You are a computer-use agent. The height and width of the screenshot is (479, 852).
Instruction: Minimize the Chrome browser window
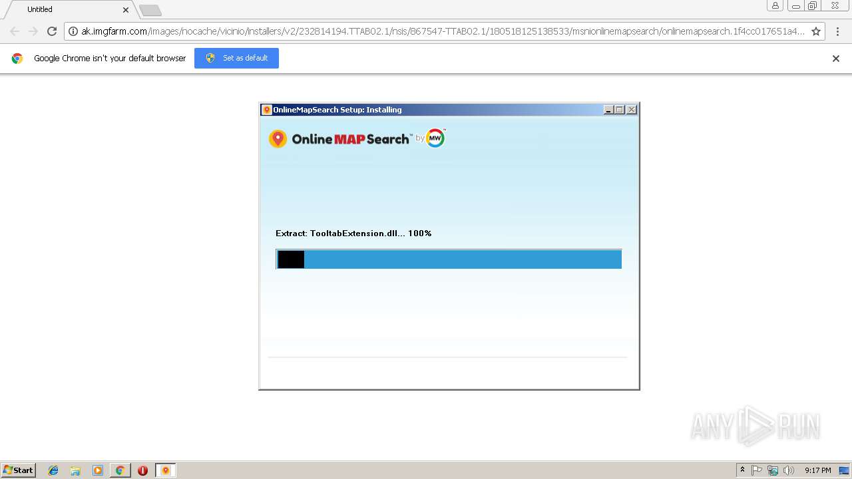tap(795, 6)
